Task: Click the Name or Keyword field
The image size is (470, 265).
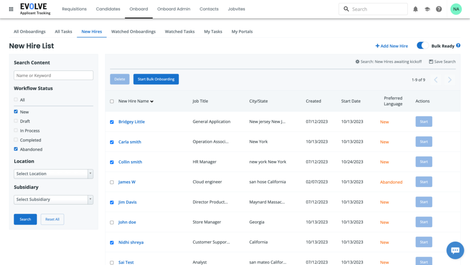Action: tap(53, 76)
